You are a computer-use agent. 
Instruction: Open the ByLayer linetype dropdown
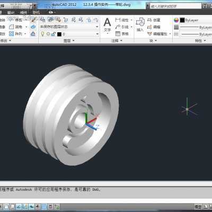196,34
